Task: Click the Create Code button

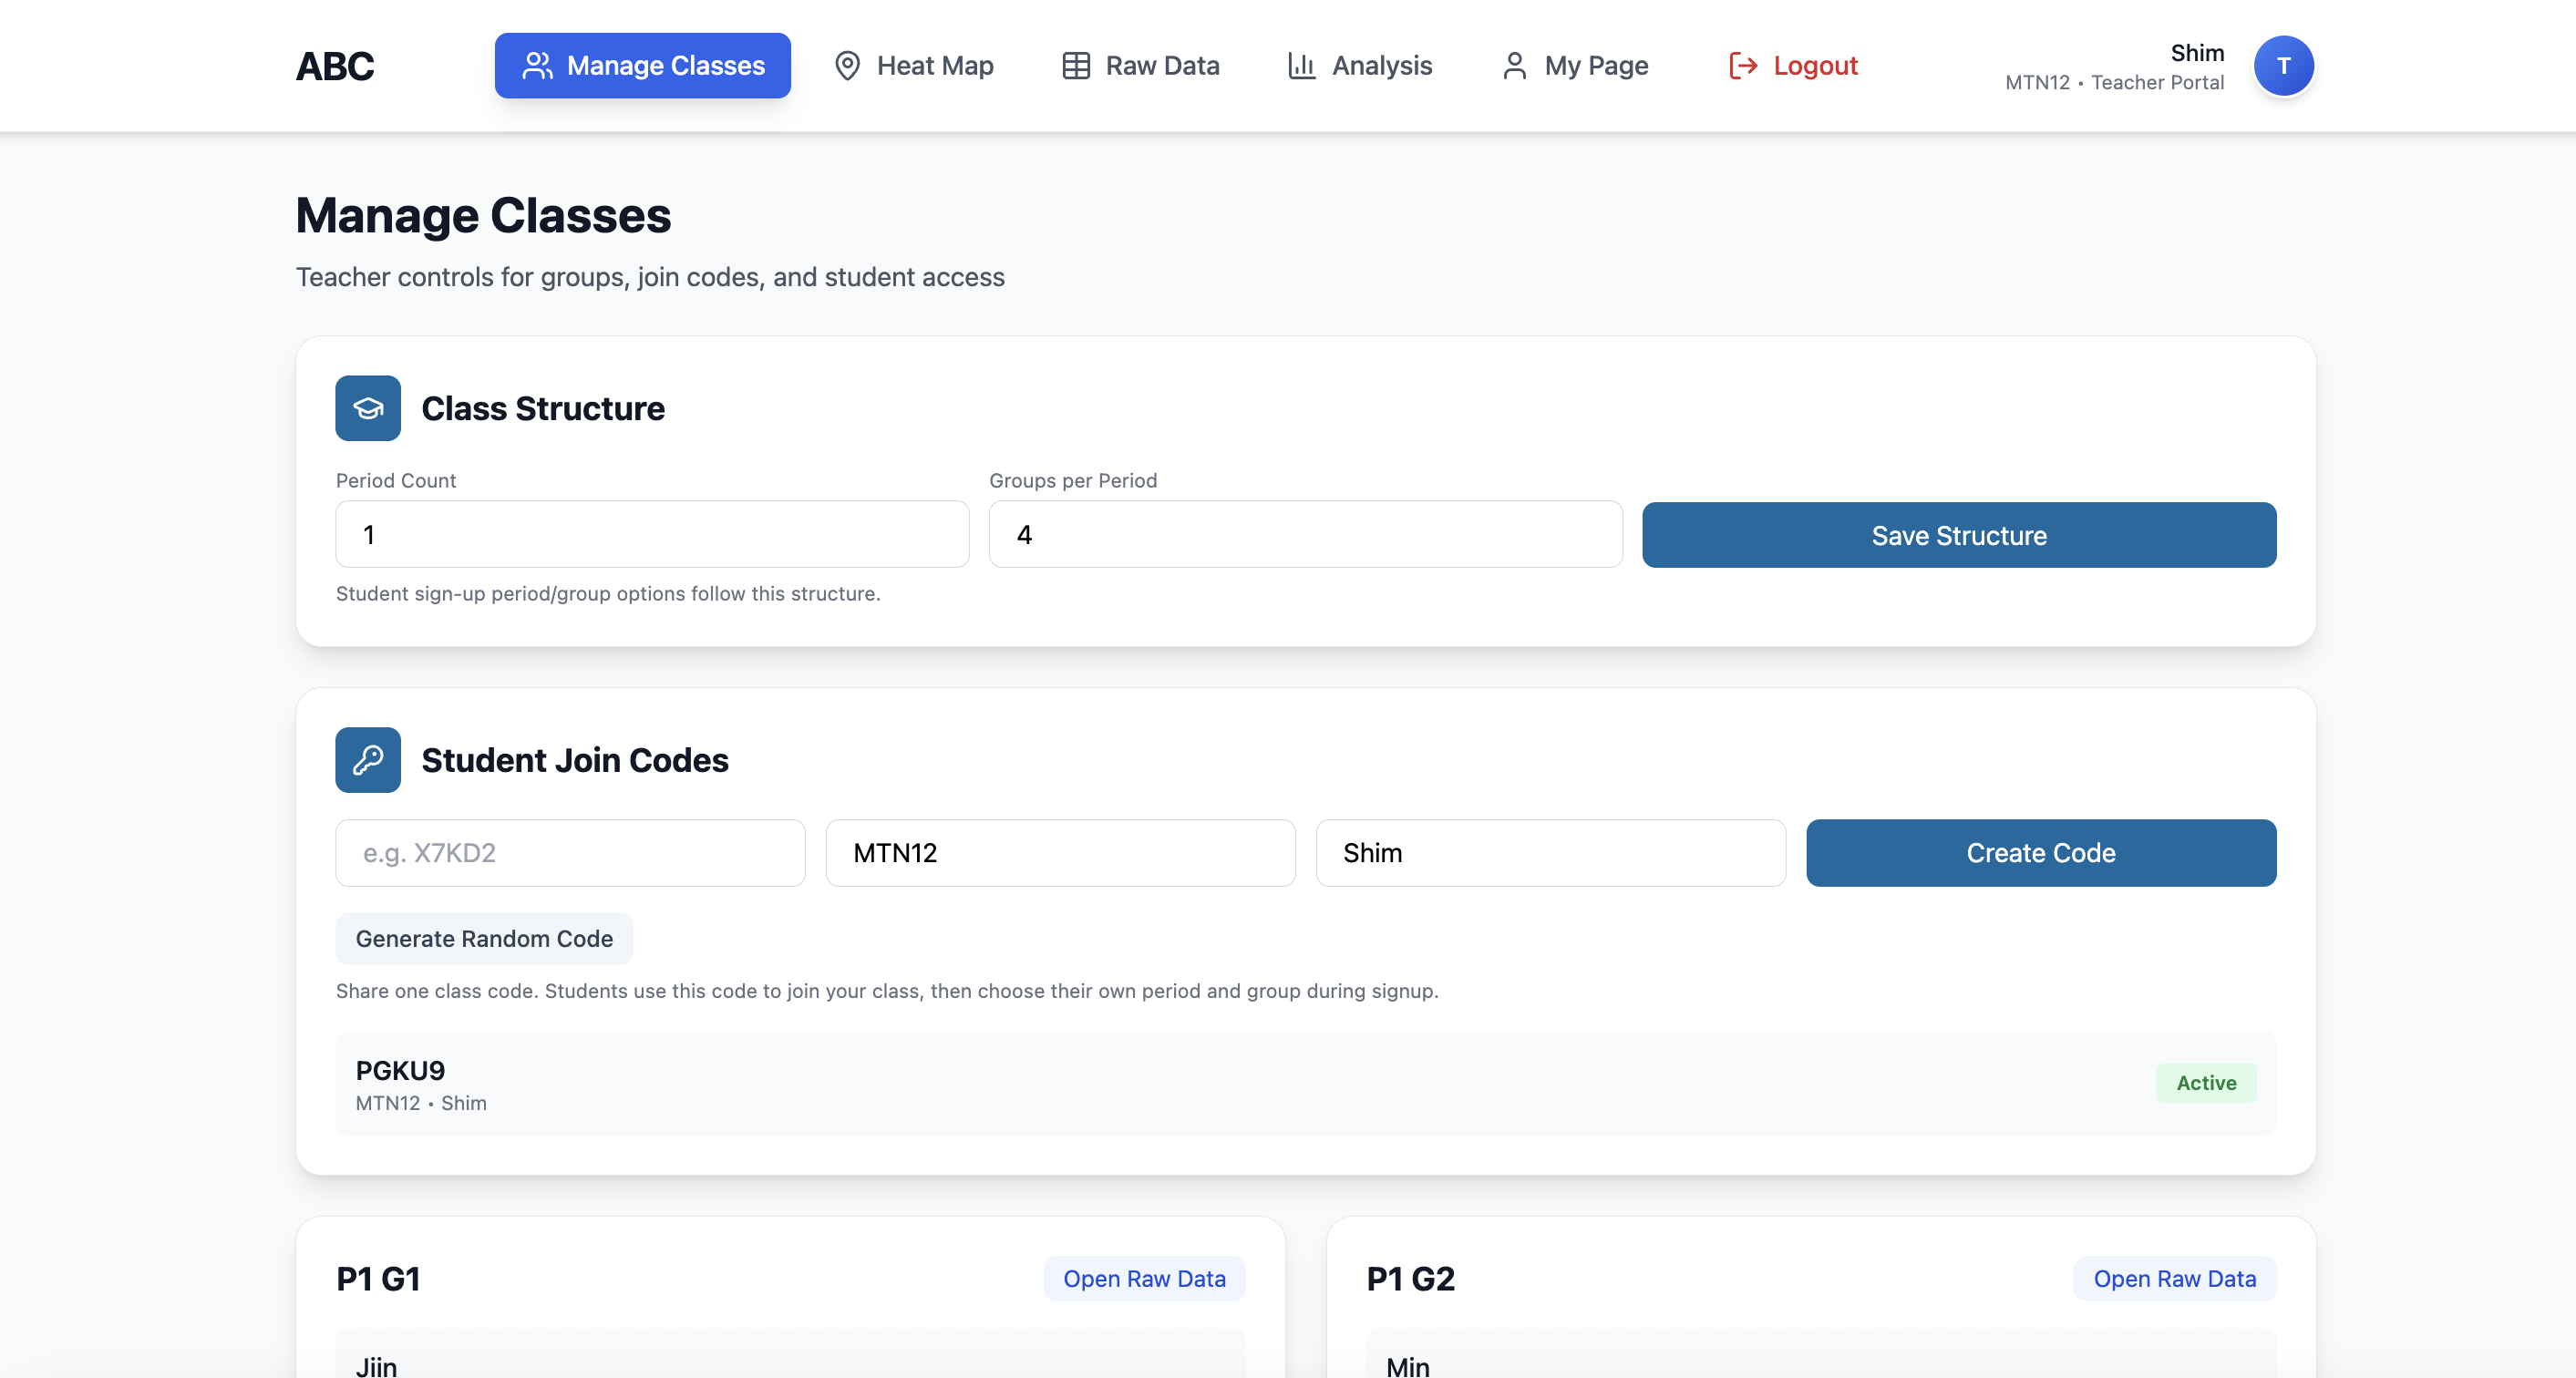Action: (x=2040, y=853)
